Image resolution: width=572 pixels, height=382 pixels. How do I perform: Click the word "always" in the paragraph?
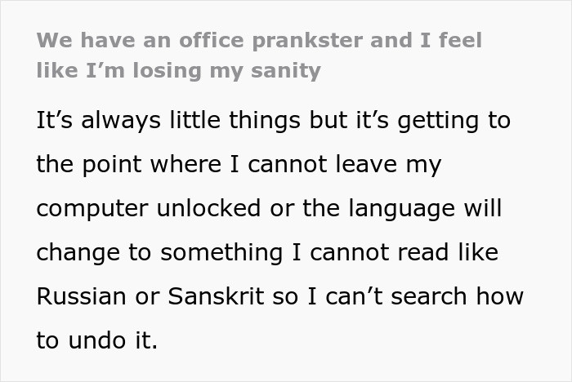[121, 121]
